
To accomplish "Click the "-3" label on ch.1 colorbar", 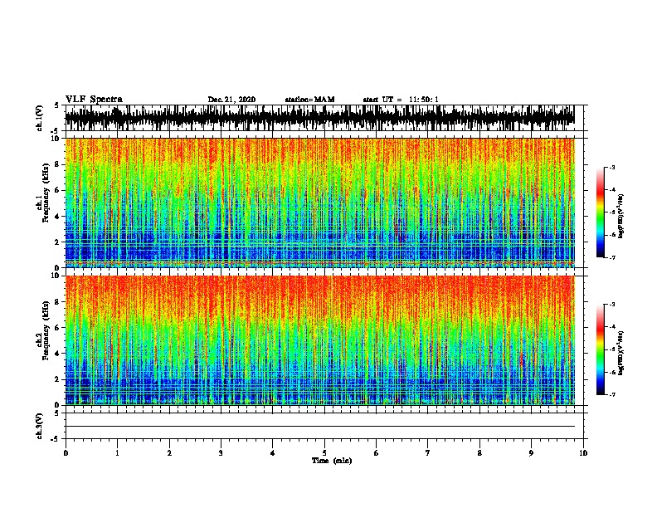I will 612,168.
